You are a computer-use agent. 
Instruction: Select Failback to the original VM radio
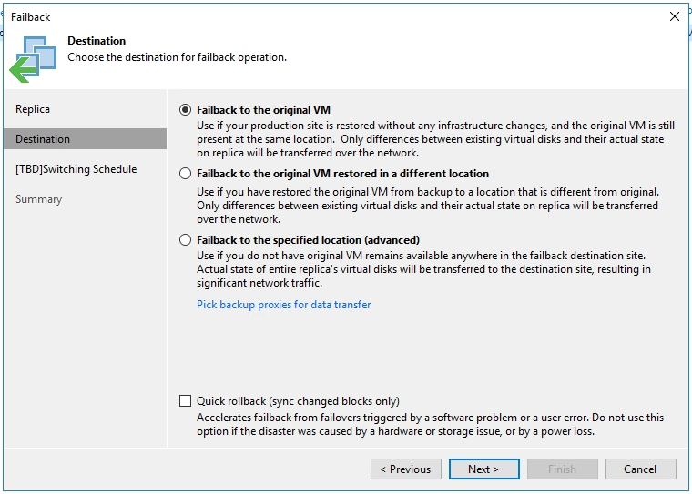click(186, 110)
